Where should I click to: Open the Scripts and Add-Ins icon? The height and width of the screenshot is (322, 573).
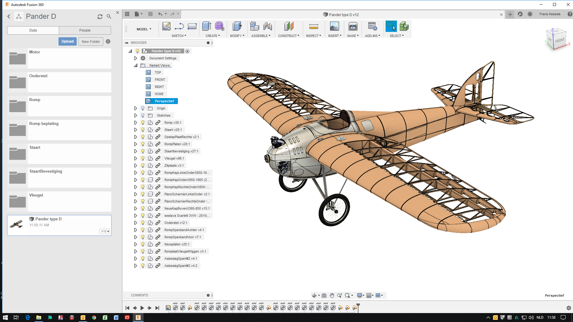point(372,26)
